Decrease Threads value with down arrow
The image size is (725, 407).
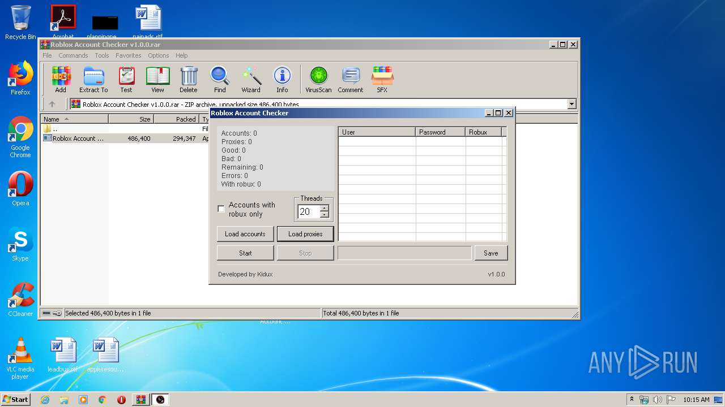pyautogui.click(x=324, y=215)
